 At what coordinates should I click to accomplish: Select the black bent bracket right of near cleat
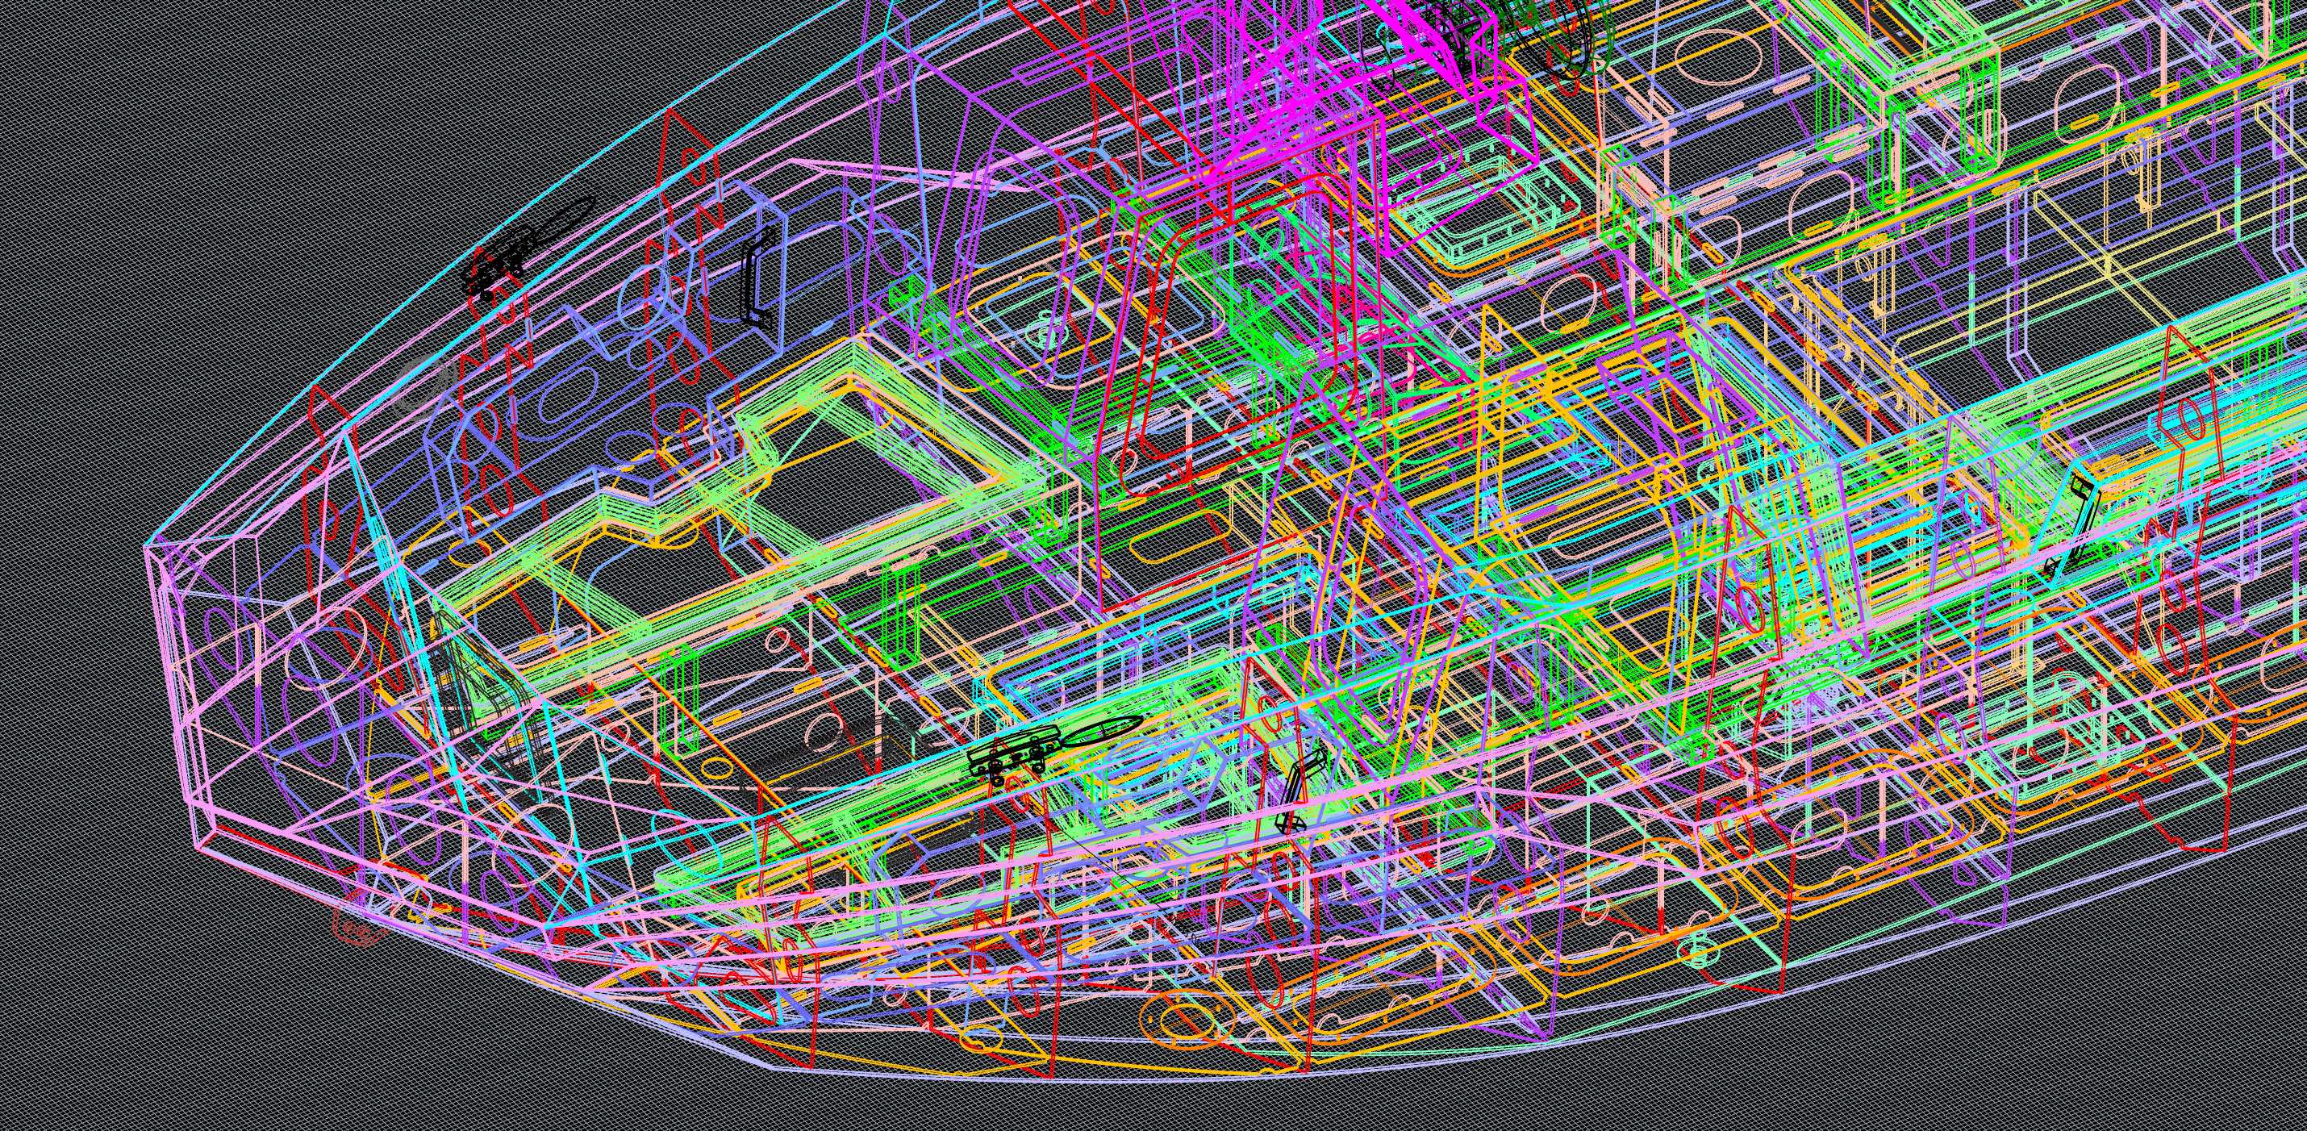tap(1300, 791)
